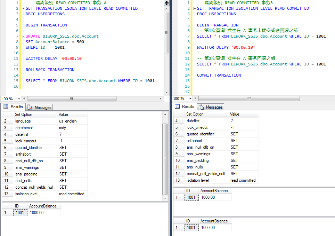This screenshot has height=236, width=335.
Task: Select the ID 1001 cell in right bottom grid
Action: (x=191, y=228)
